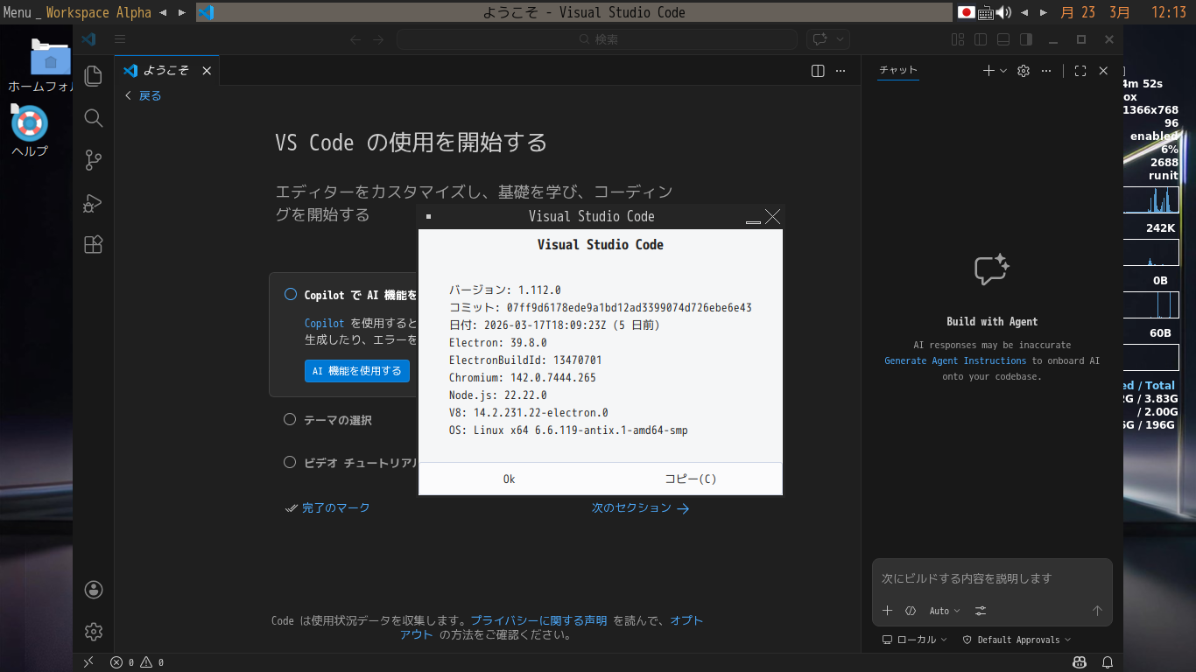This screenshot has height=672, width=1196.
Task: Click the new chat plus icon
Action: pyautogui.click(x=988, y=71)
